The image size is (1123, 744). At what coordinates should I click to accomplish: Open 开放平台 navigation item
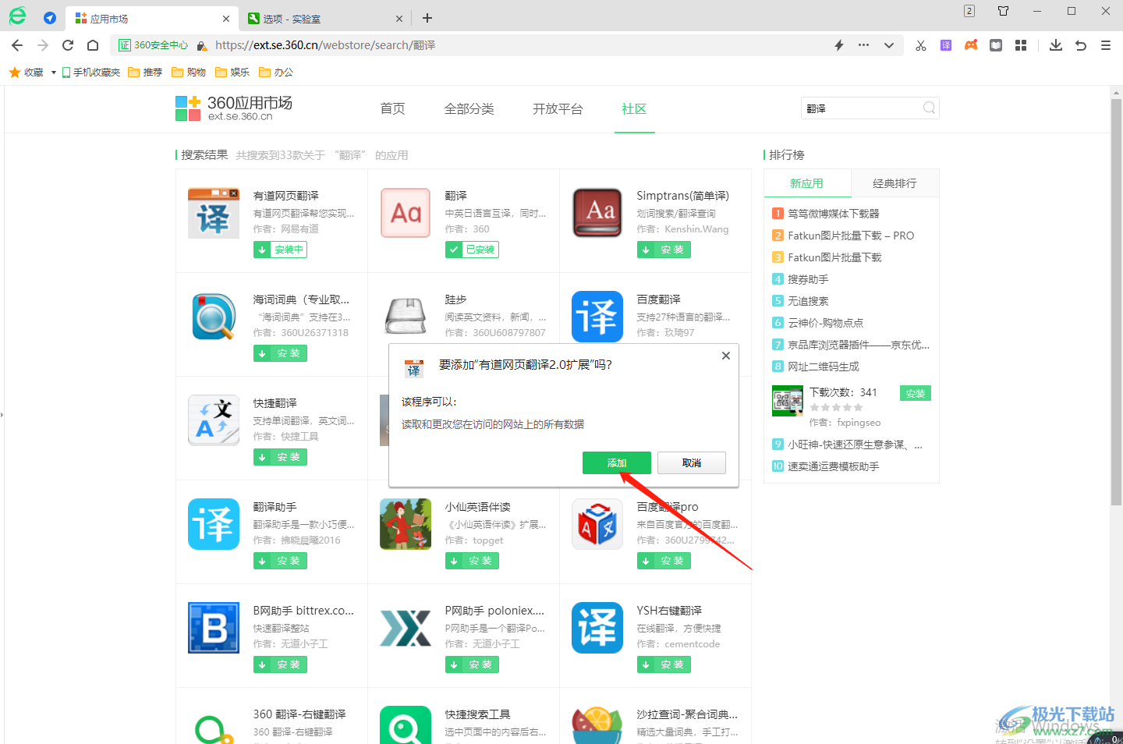click(x=558, y=109)
